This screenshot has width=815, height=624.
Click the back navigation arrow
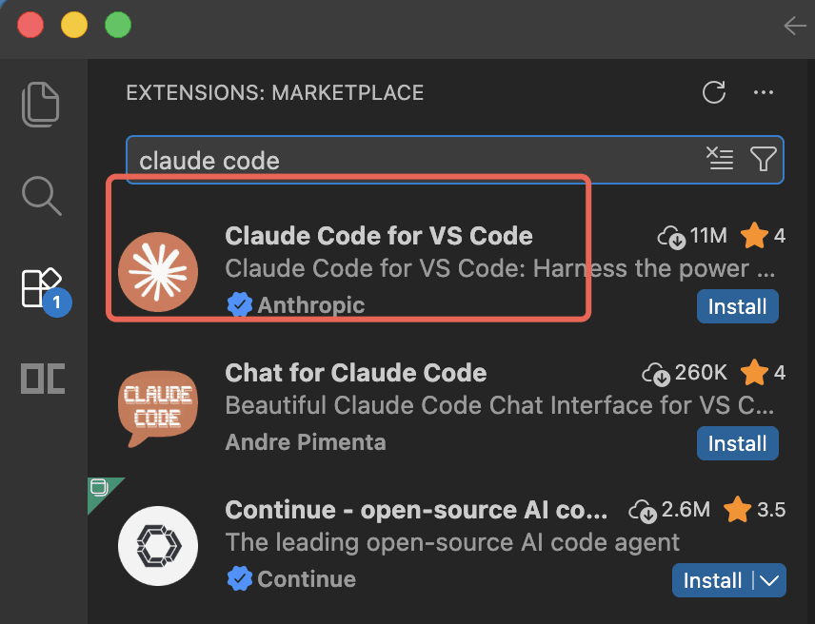pyautogui.click(x=794, y=26)
